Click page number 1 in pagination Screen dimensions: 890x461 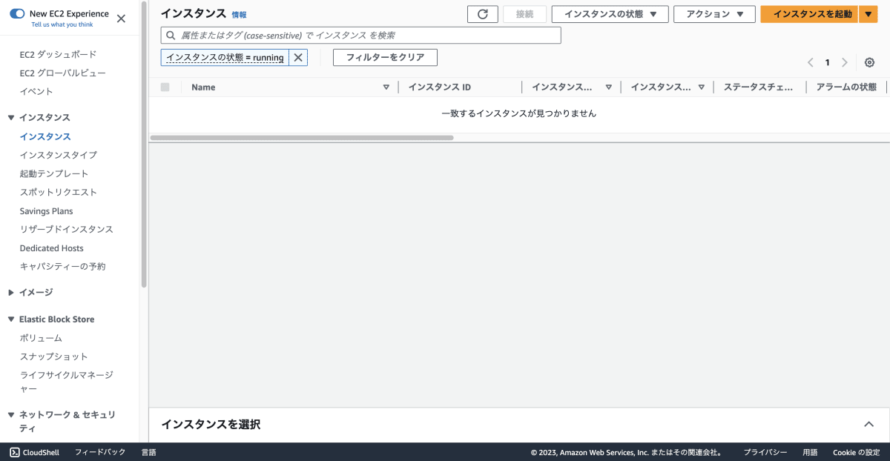pyautogui.click(x=828, y=62)
